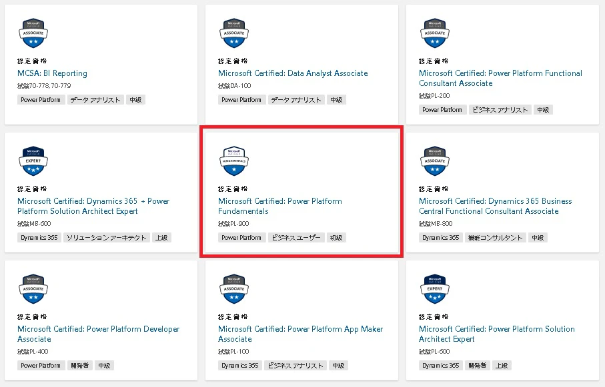
Task: Click the Associate badge on the App Maker card
Action: 234,289
